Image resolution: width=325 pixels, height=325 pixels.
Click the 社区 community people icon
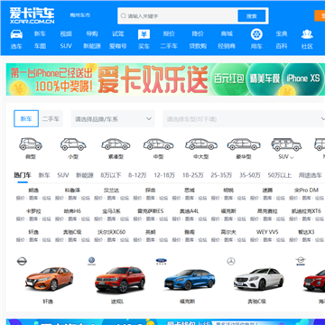click(307, 34)
